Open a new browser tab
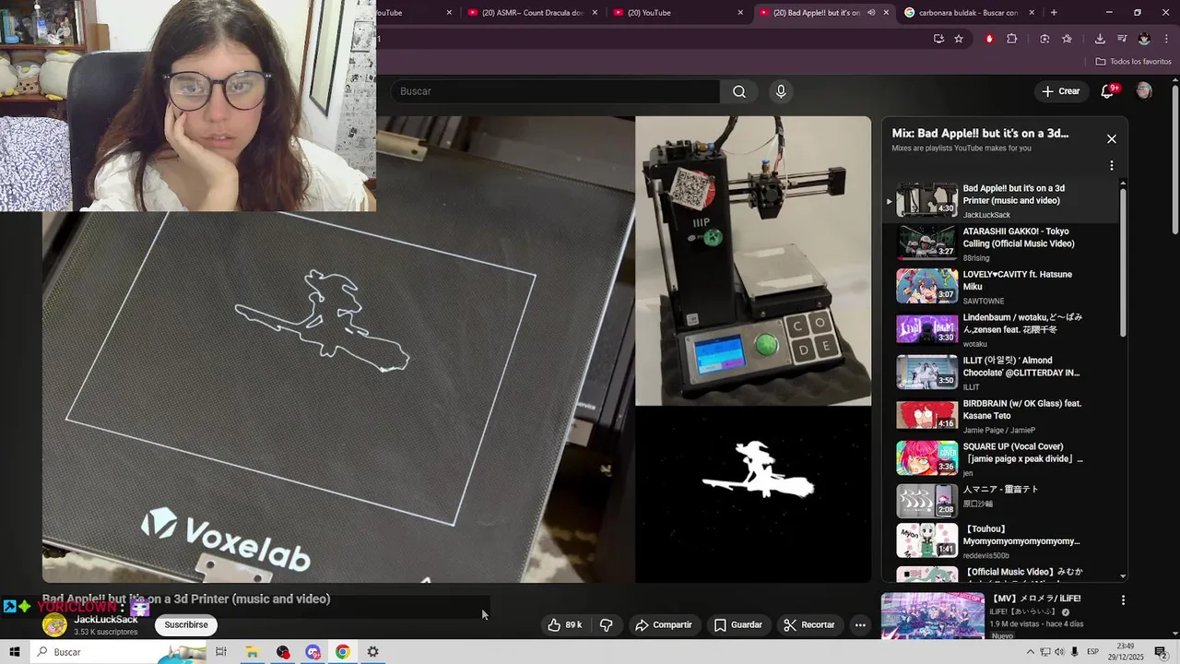 click(1054, 13)
